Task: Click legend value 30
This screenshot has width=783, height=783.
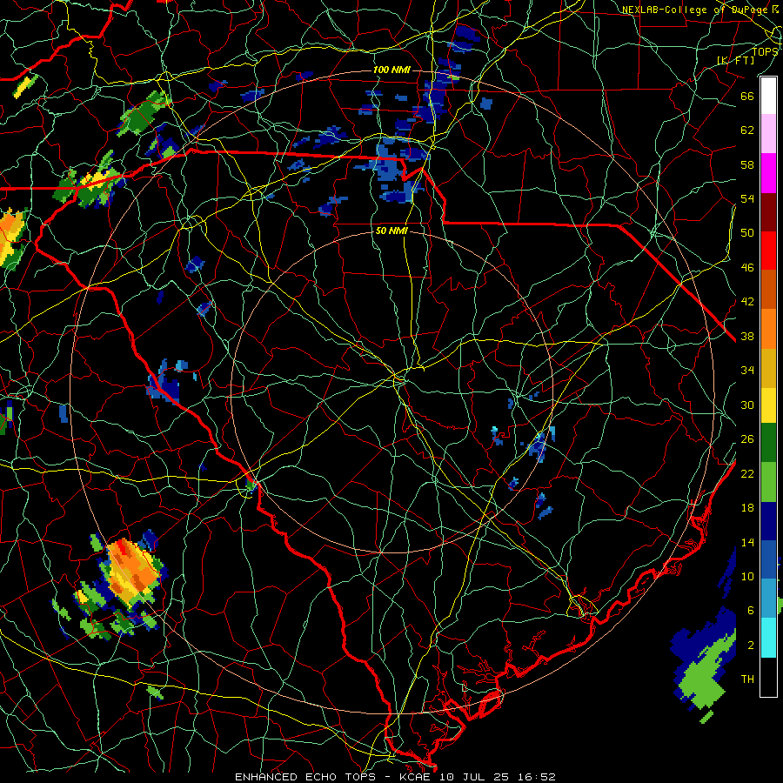Action: point(747,405)
